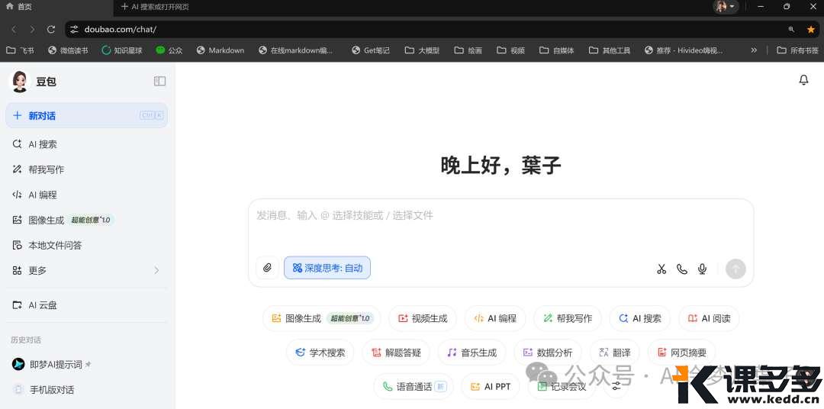Select AI 搜索 in the sidebar

[43, 144]
